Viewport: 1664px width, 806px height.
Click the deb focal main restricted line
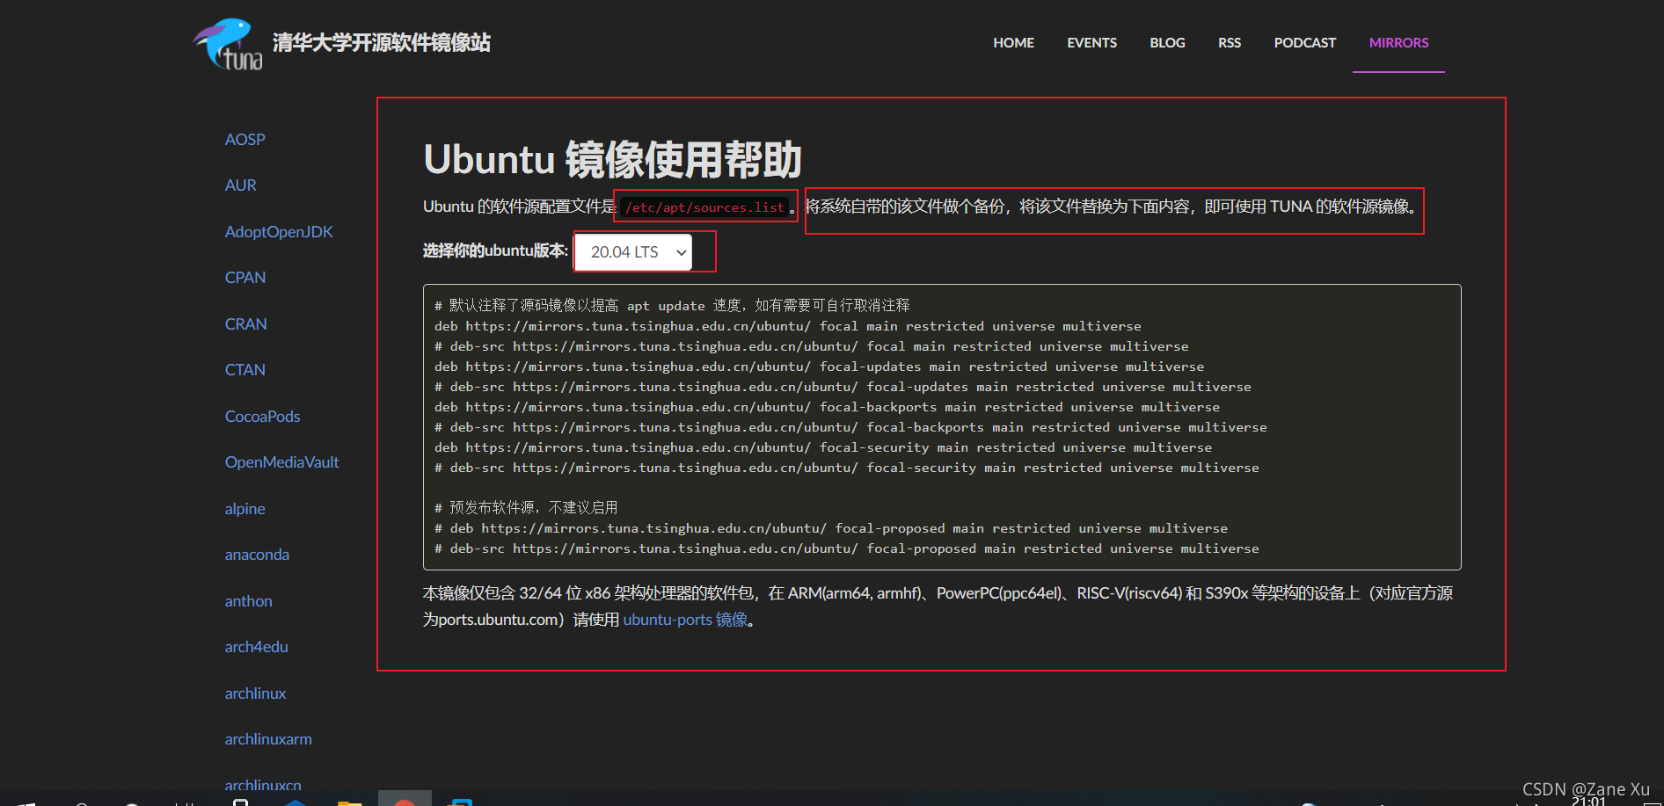(788, 326)
